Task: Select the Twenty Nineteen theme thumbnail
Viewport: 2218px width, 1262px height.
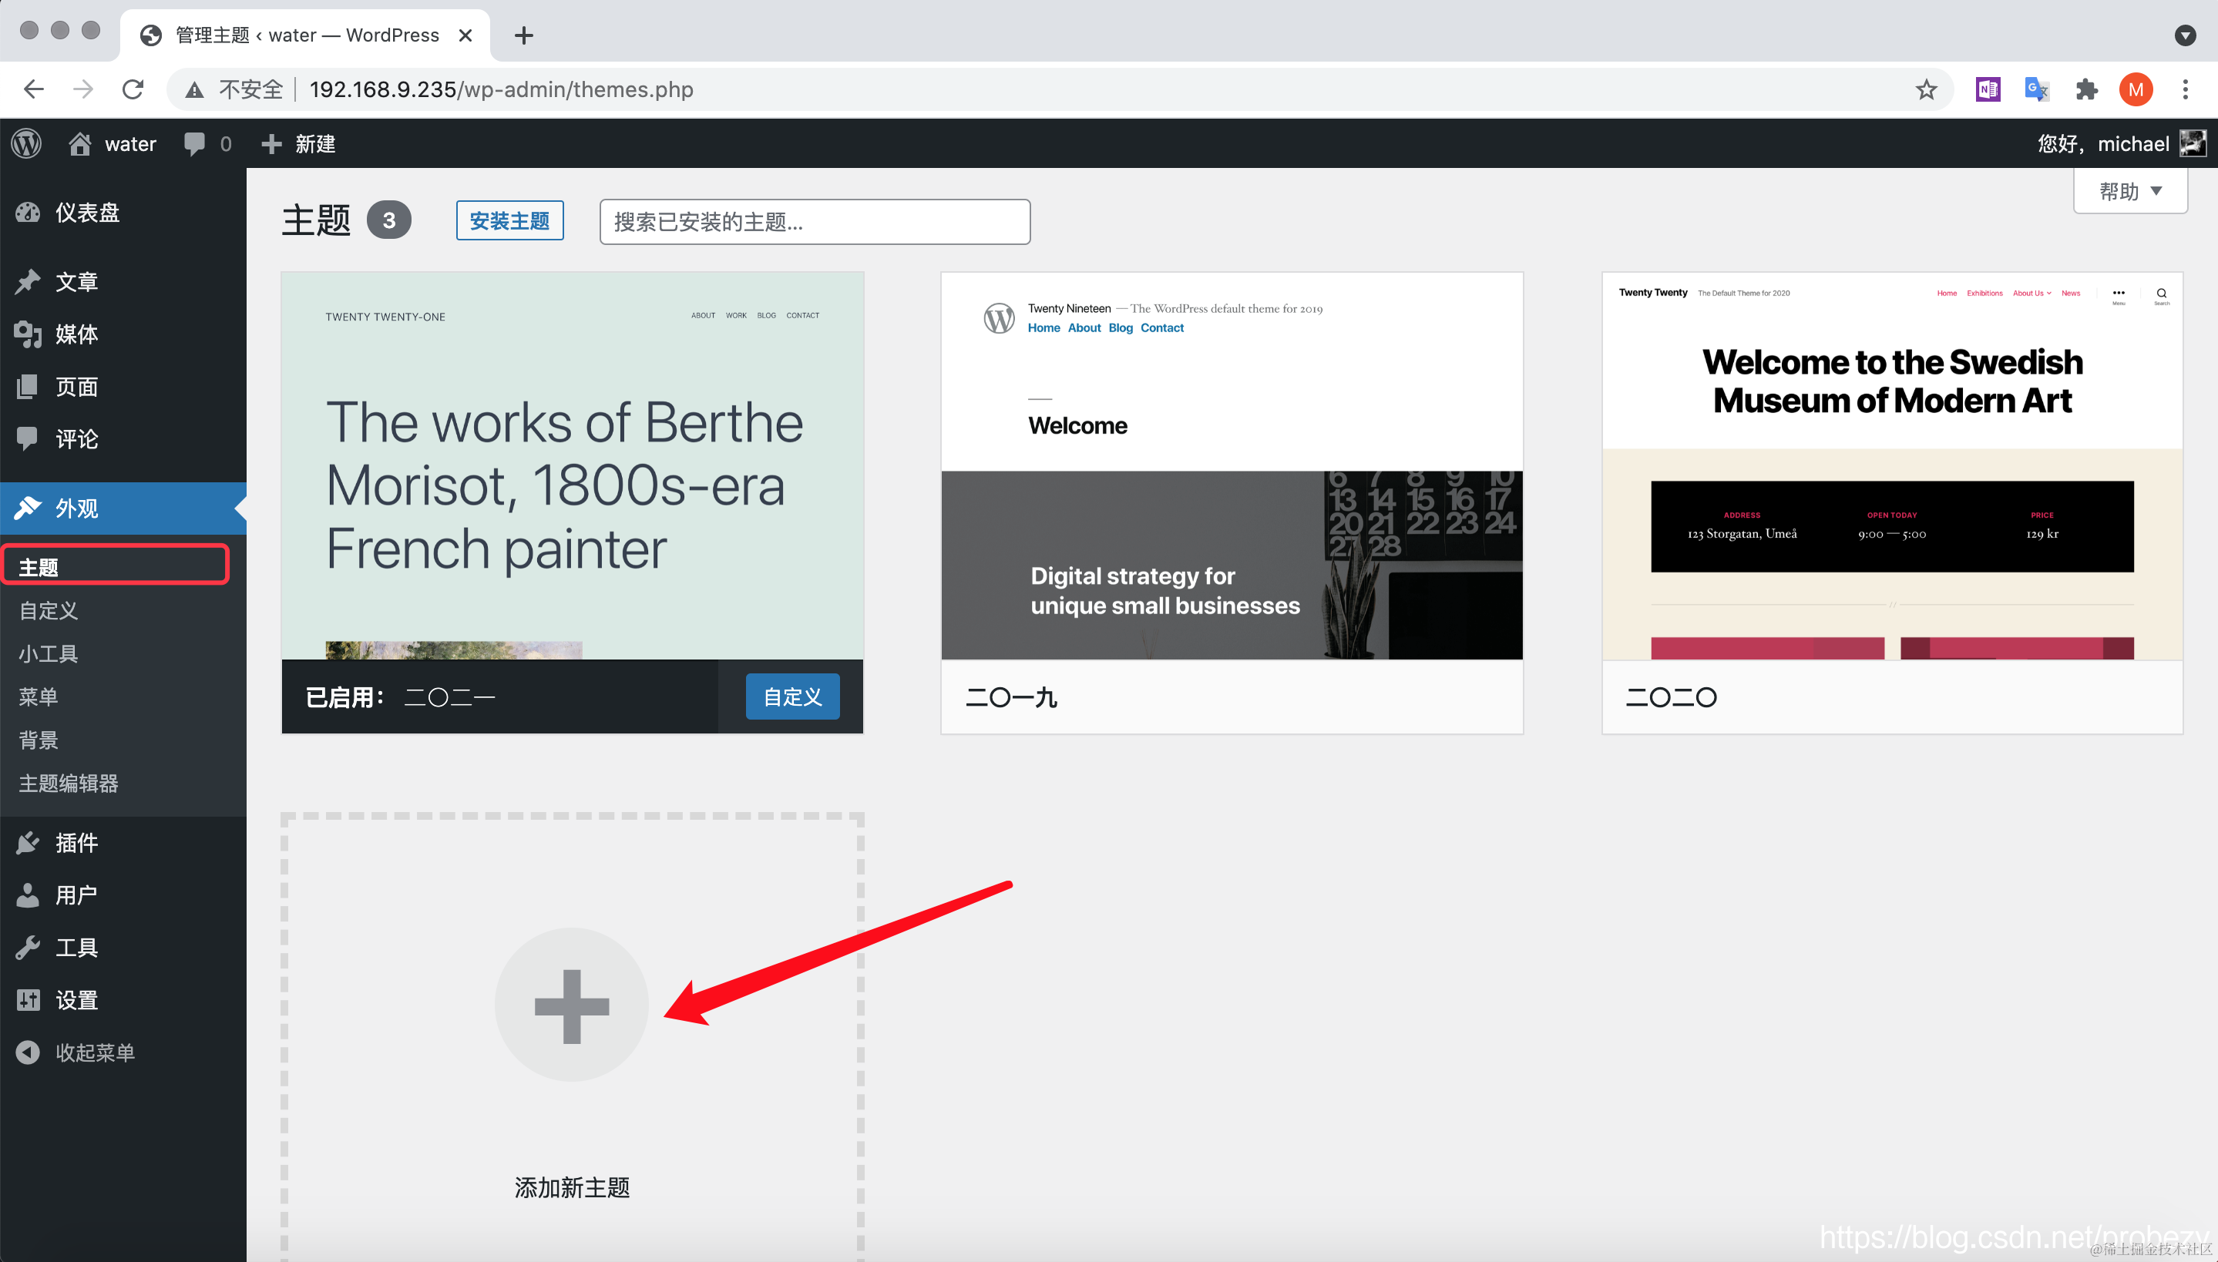Action: [x=1231, y=466]
